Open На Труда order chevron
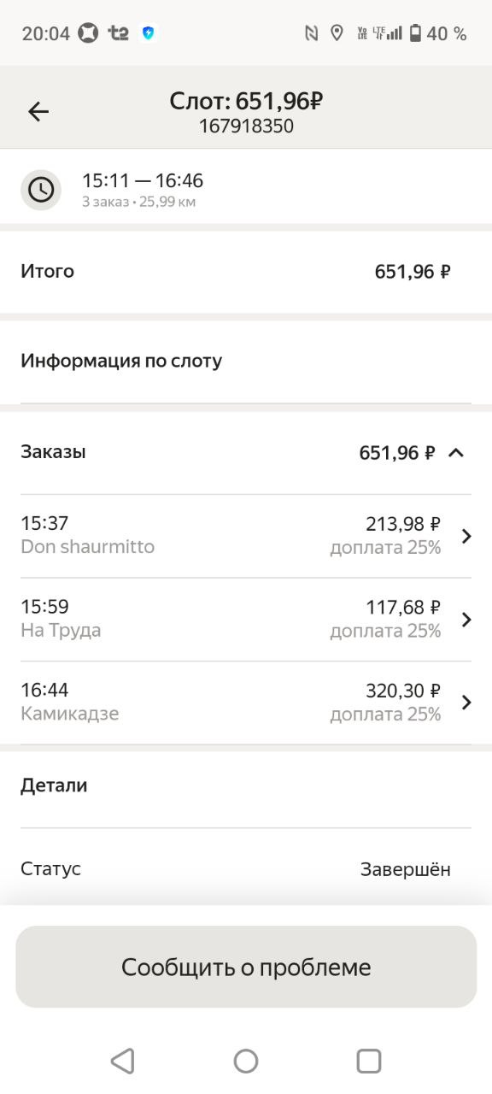The height and width of the screenshot is (1094, 492). pos(466,620)
